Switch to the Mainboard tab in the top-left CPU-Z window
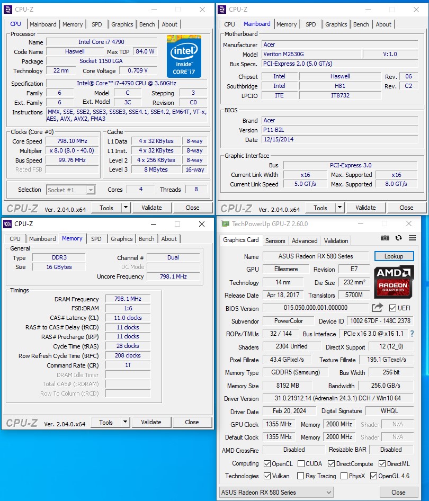This screenshot has width=429, height=501. [43, 24]
